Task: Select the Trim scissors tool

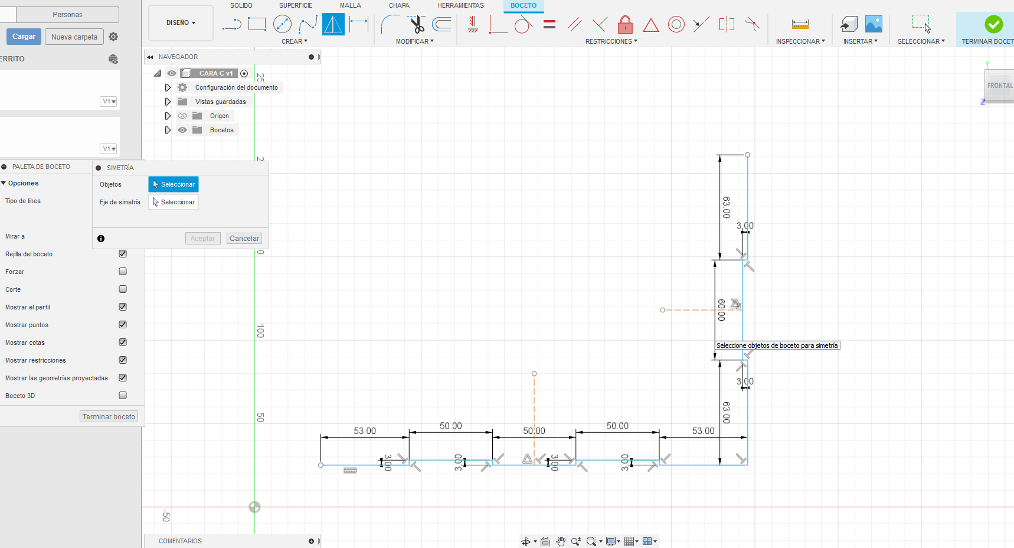Action: 417,24
